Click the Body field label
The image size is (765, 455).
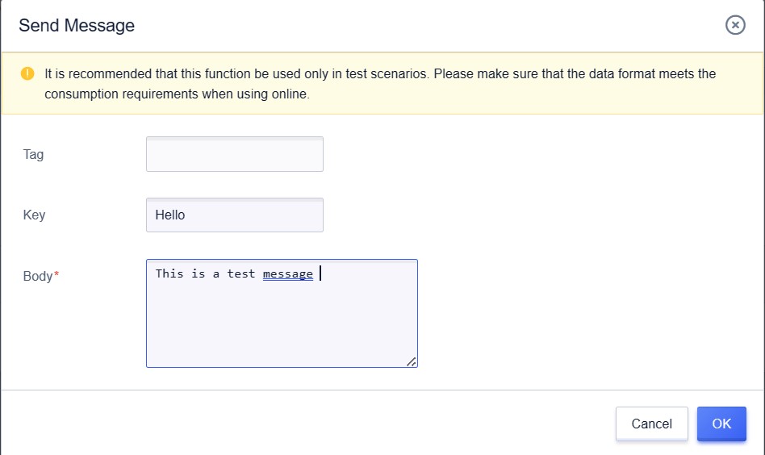click(37, 276)
